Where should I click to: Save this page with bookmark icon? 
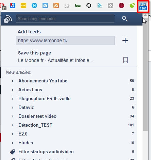click(125, 60)
